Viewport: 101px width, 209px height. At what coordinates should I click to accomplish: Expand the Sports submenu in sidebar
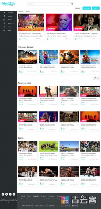point(13,24)
